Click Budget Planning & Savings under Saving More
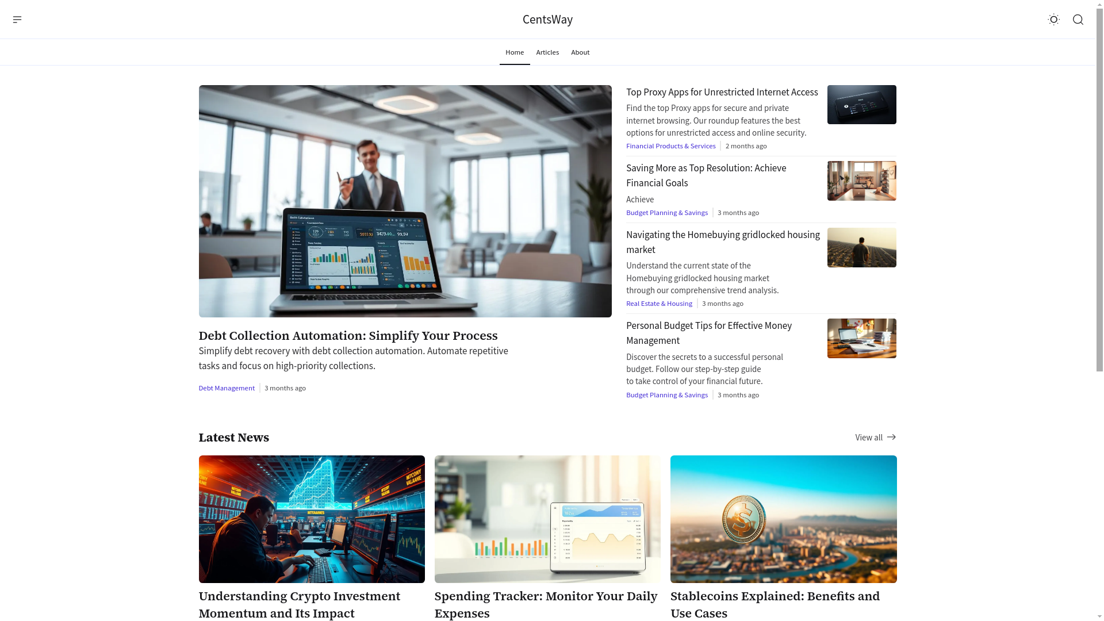Viewport: 1104px width, 621px height. tap(666, 213)
